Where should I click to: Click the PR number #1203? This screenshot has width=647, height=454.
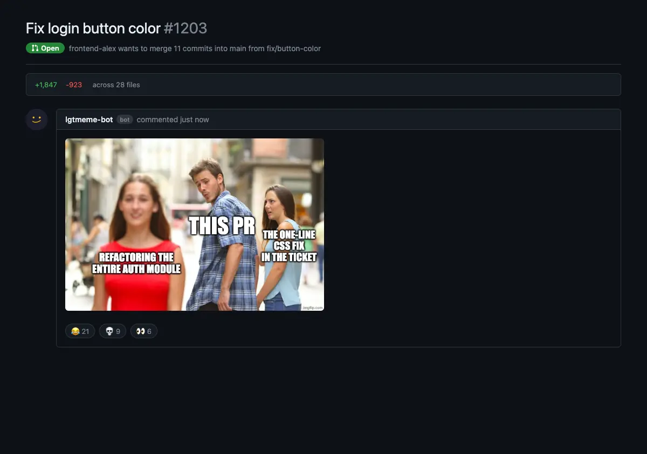point(185,28)
